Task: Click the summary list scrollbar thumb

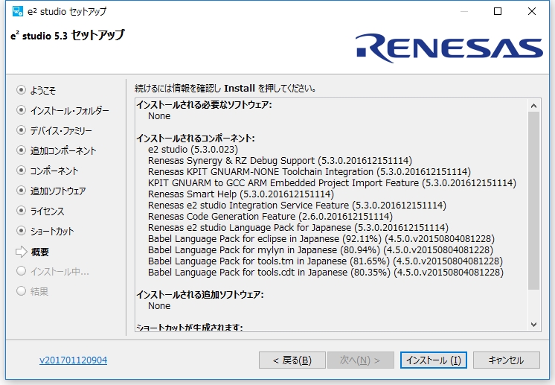Action: [x=533, y=200]
